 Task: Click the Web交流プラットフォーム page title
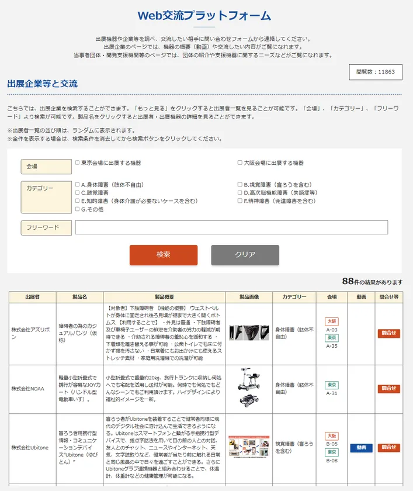point(204,16)
